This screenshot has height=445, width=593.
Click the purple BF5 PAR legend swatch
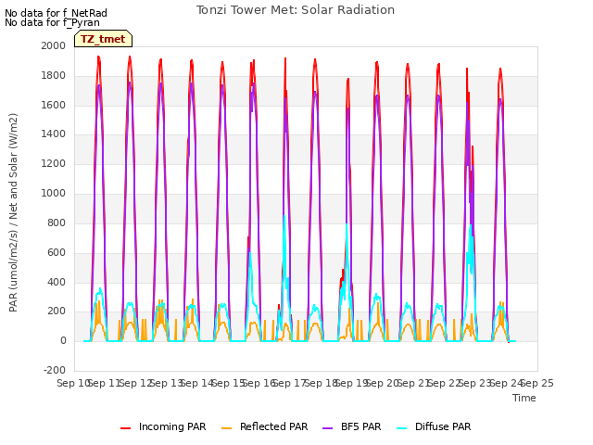pos(327,428)
